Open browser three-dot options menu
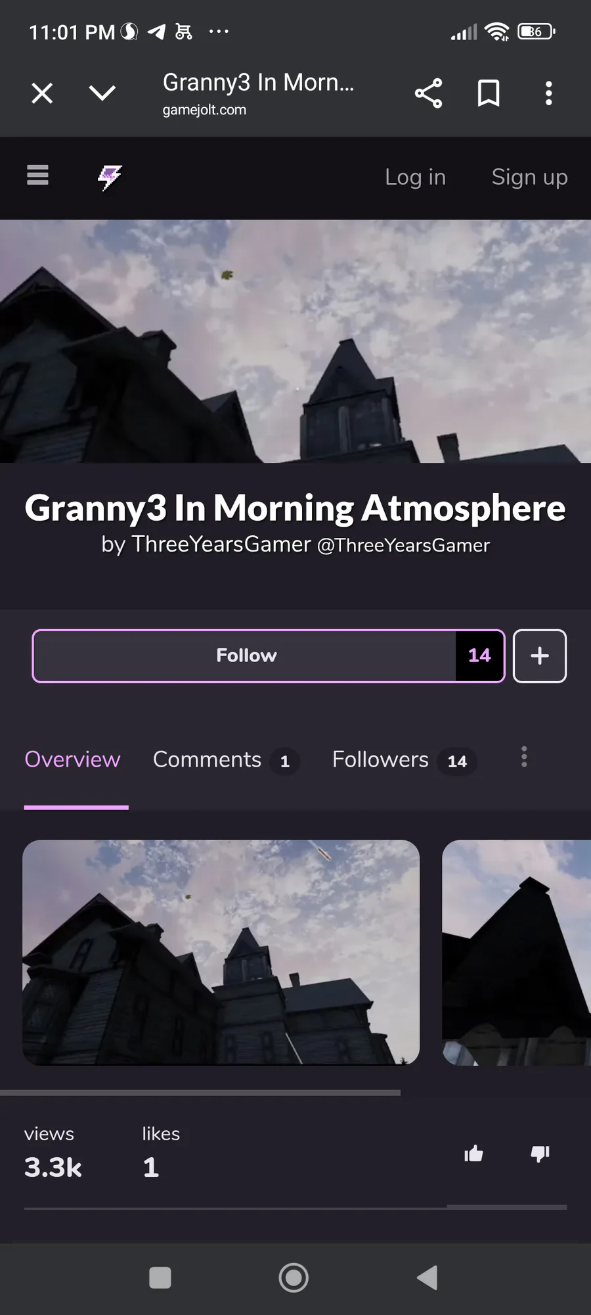The image size is (591, 1315). (549, 93)
